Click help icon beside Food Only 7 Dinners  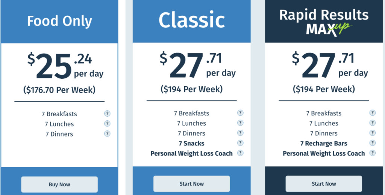[107, 133]
